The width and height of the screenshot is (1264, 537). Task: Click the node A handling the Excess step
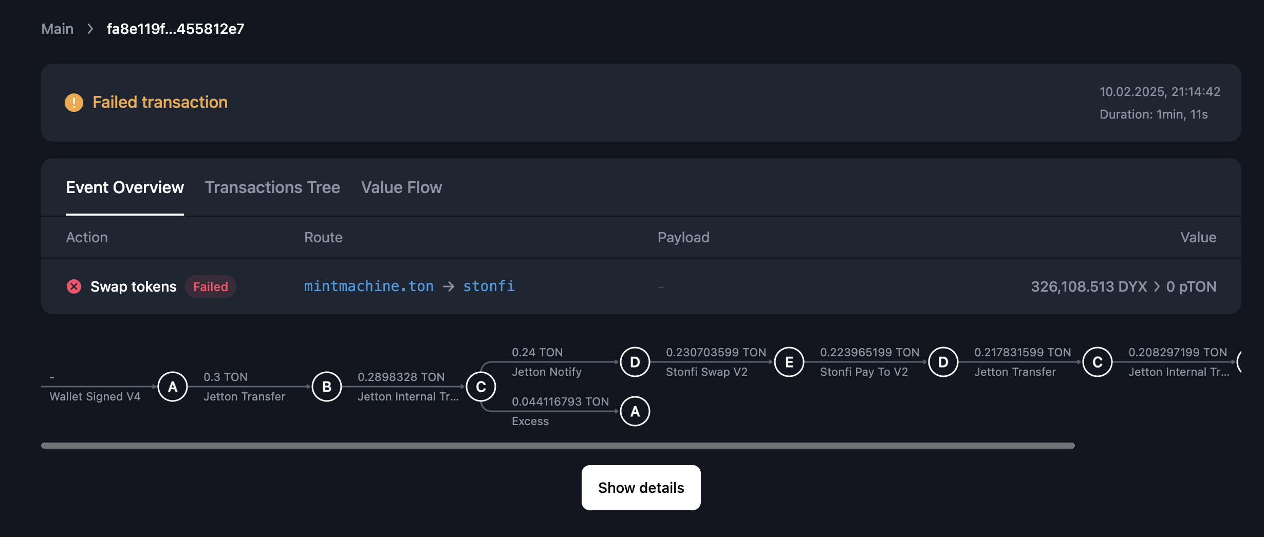point(635,411)
